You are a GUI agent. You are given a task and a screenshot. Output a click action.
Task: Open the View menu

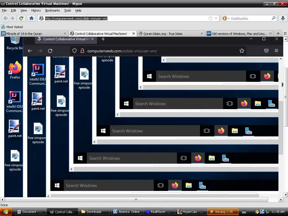24,10
